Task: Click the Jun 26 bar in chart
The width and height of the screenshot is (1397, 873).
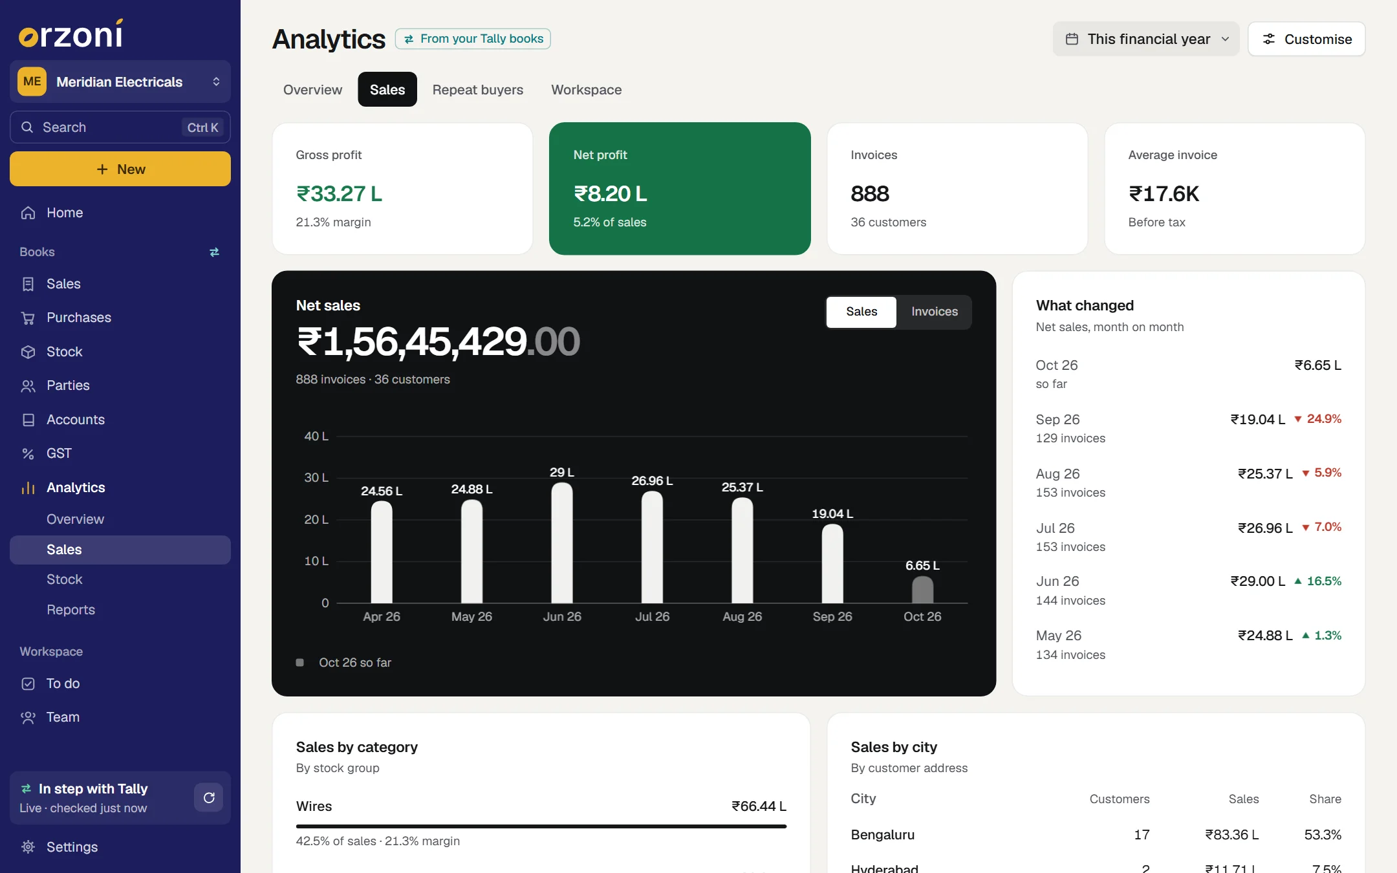Action: [x=561, y=543]
